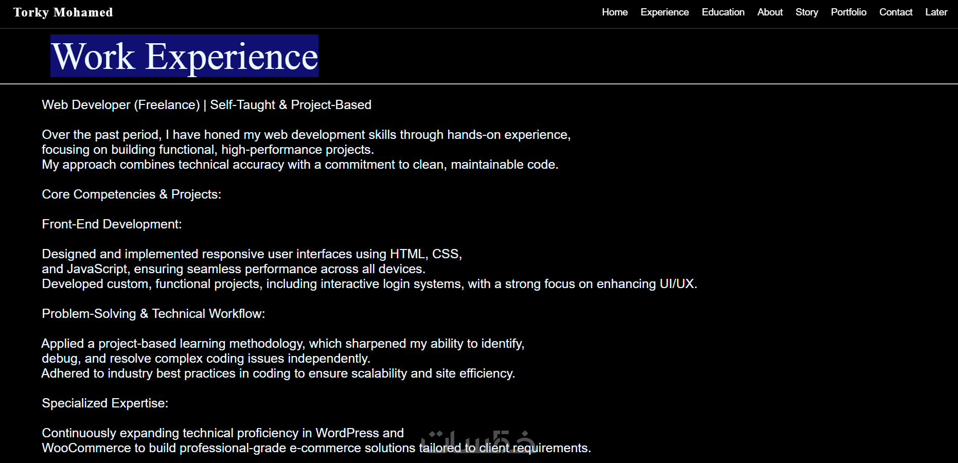Click the Work Experience heading
Image resolution: width=958 pixels, height=463 pixels.
[x=185, y=56]
